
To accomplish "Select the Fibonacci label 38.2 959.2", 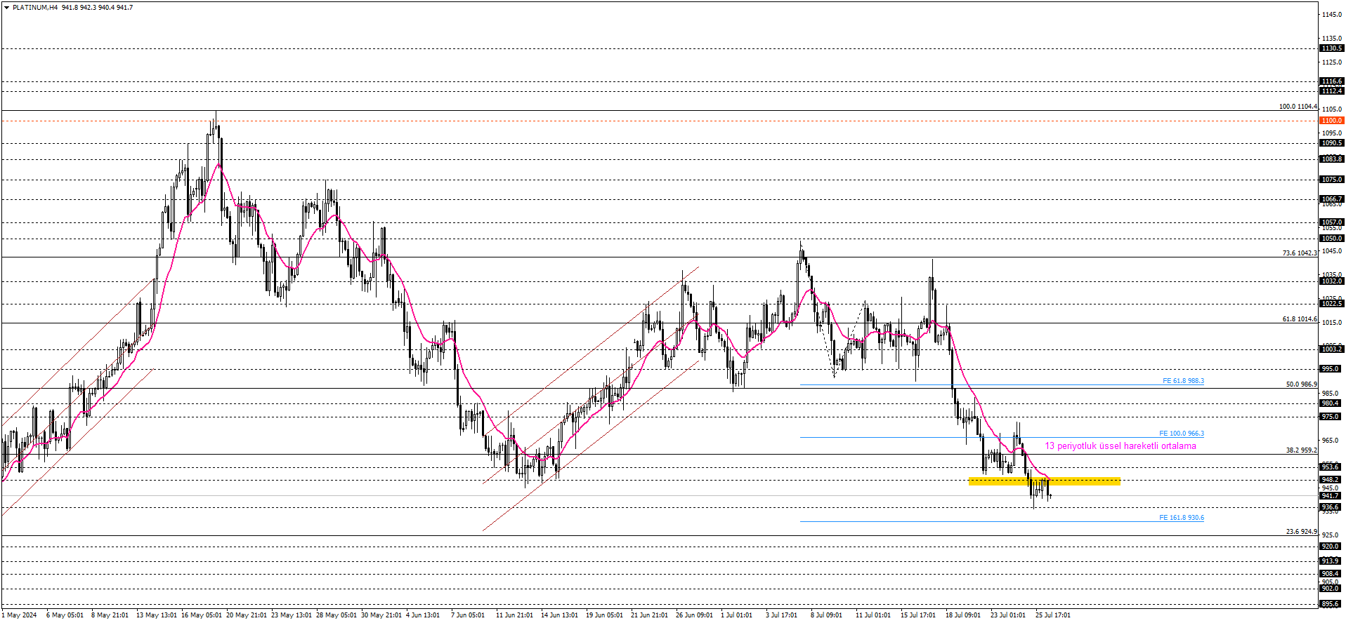I will tap(1302, 450).
